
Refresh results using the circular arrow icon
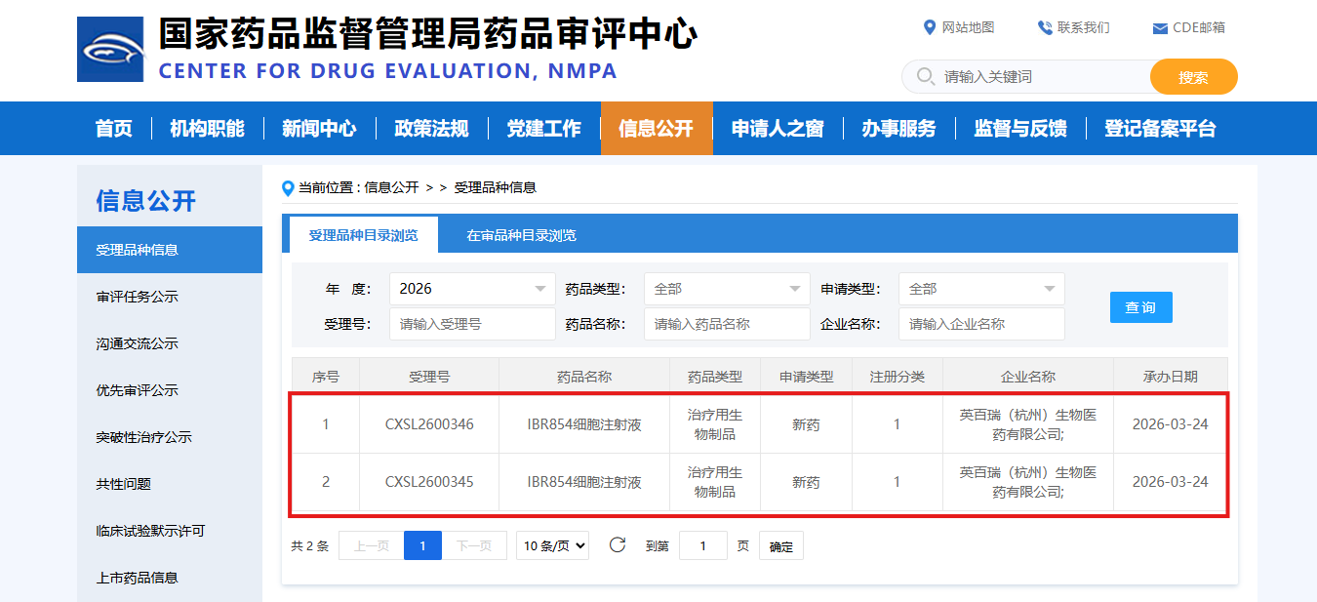click(618, 545)
